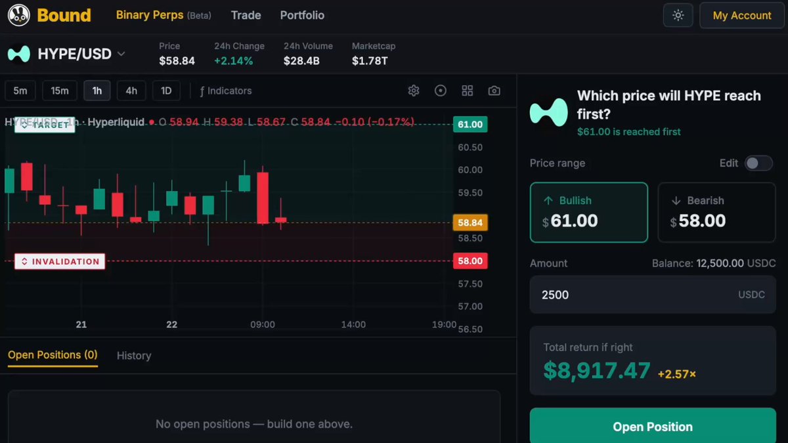Toggle the light theme sun icon
788x443 pixels.
click(x=678, y=15)
